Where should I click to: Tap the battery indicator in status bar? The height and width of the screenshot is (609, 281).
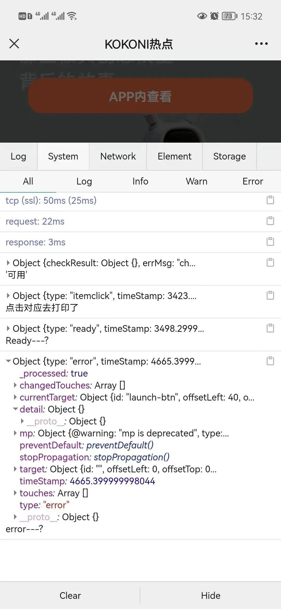click(x=229, y=16)
